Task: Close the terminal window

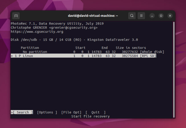Action: pos(170,16)
